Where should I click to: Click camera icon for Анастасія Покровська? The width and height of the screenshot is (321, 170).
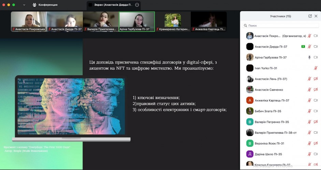(316, 36)
